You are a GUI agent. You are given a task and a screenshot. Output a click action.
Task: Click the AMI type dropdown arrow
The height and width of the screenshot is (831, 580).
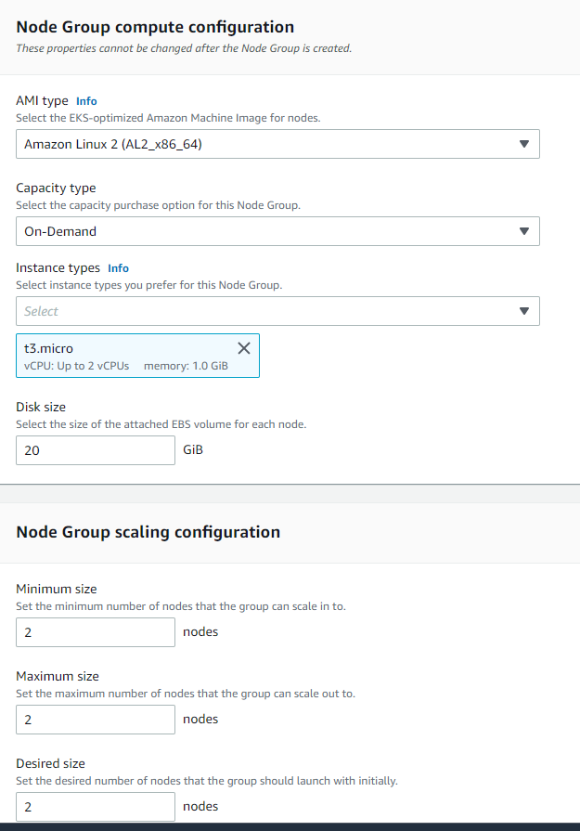[x=523, y=144]
